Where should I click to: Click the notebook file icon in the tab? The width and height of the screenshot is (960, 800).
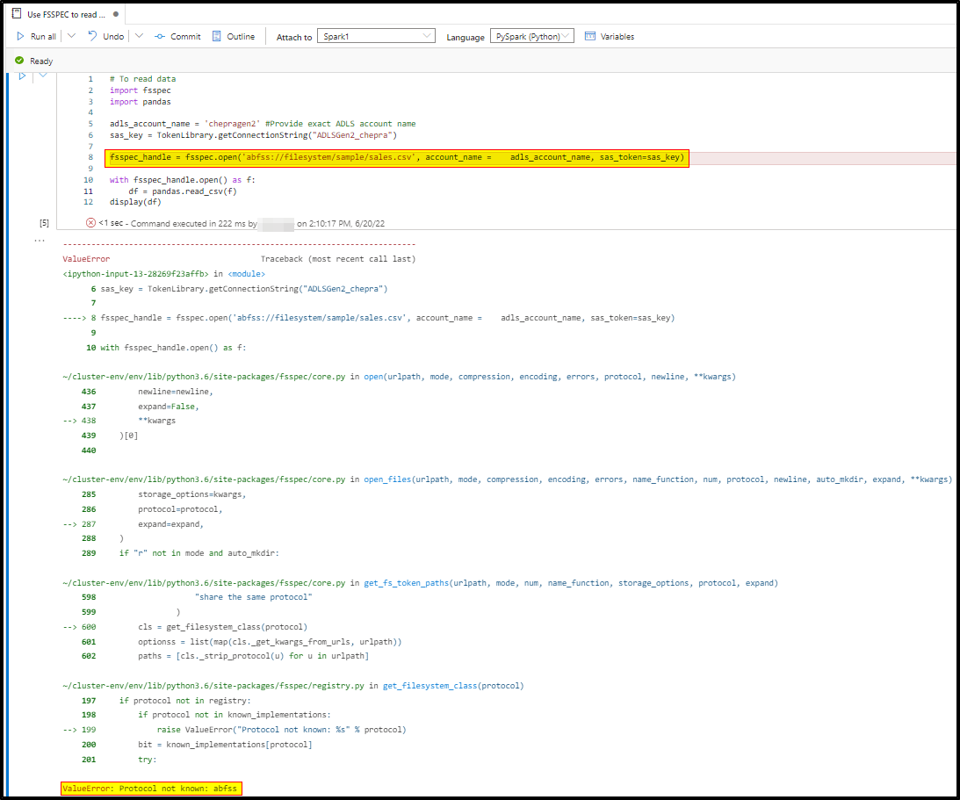coord(17,13)
